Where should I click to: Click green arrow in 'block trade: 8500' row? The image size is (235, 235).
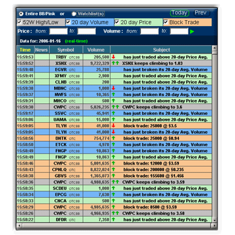[x=113, y=207]
